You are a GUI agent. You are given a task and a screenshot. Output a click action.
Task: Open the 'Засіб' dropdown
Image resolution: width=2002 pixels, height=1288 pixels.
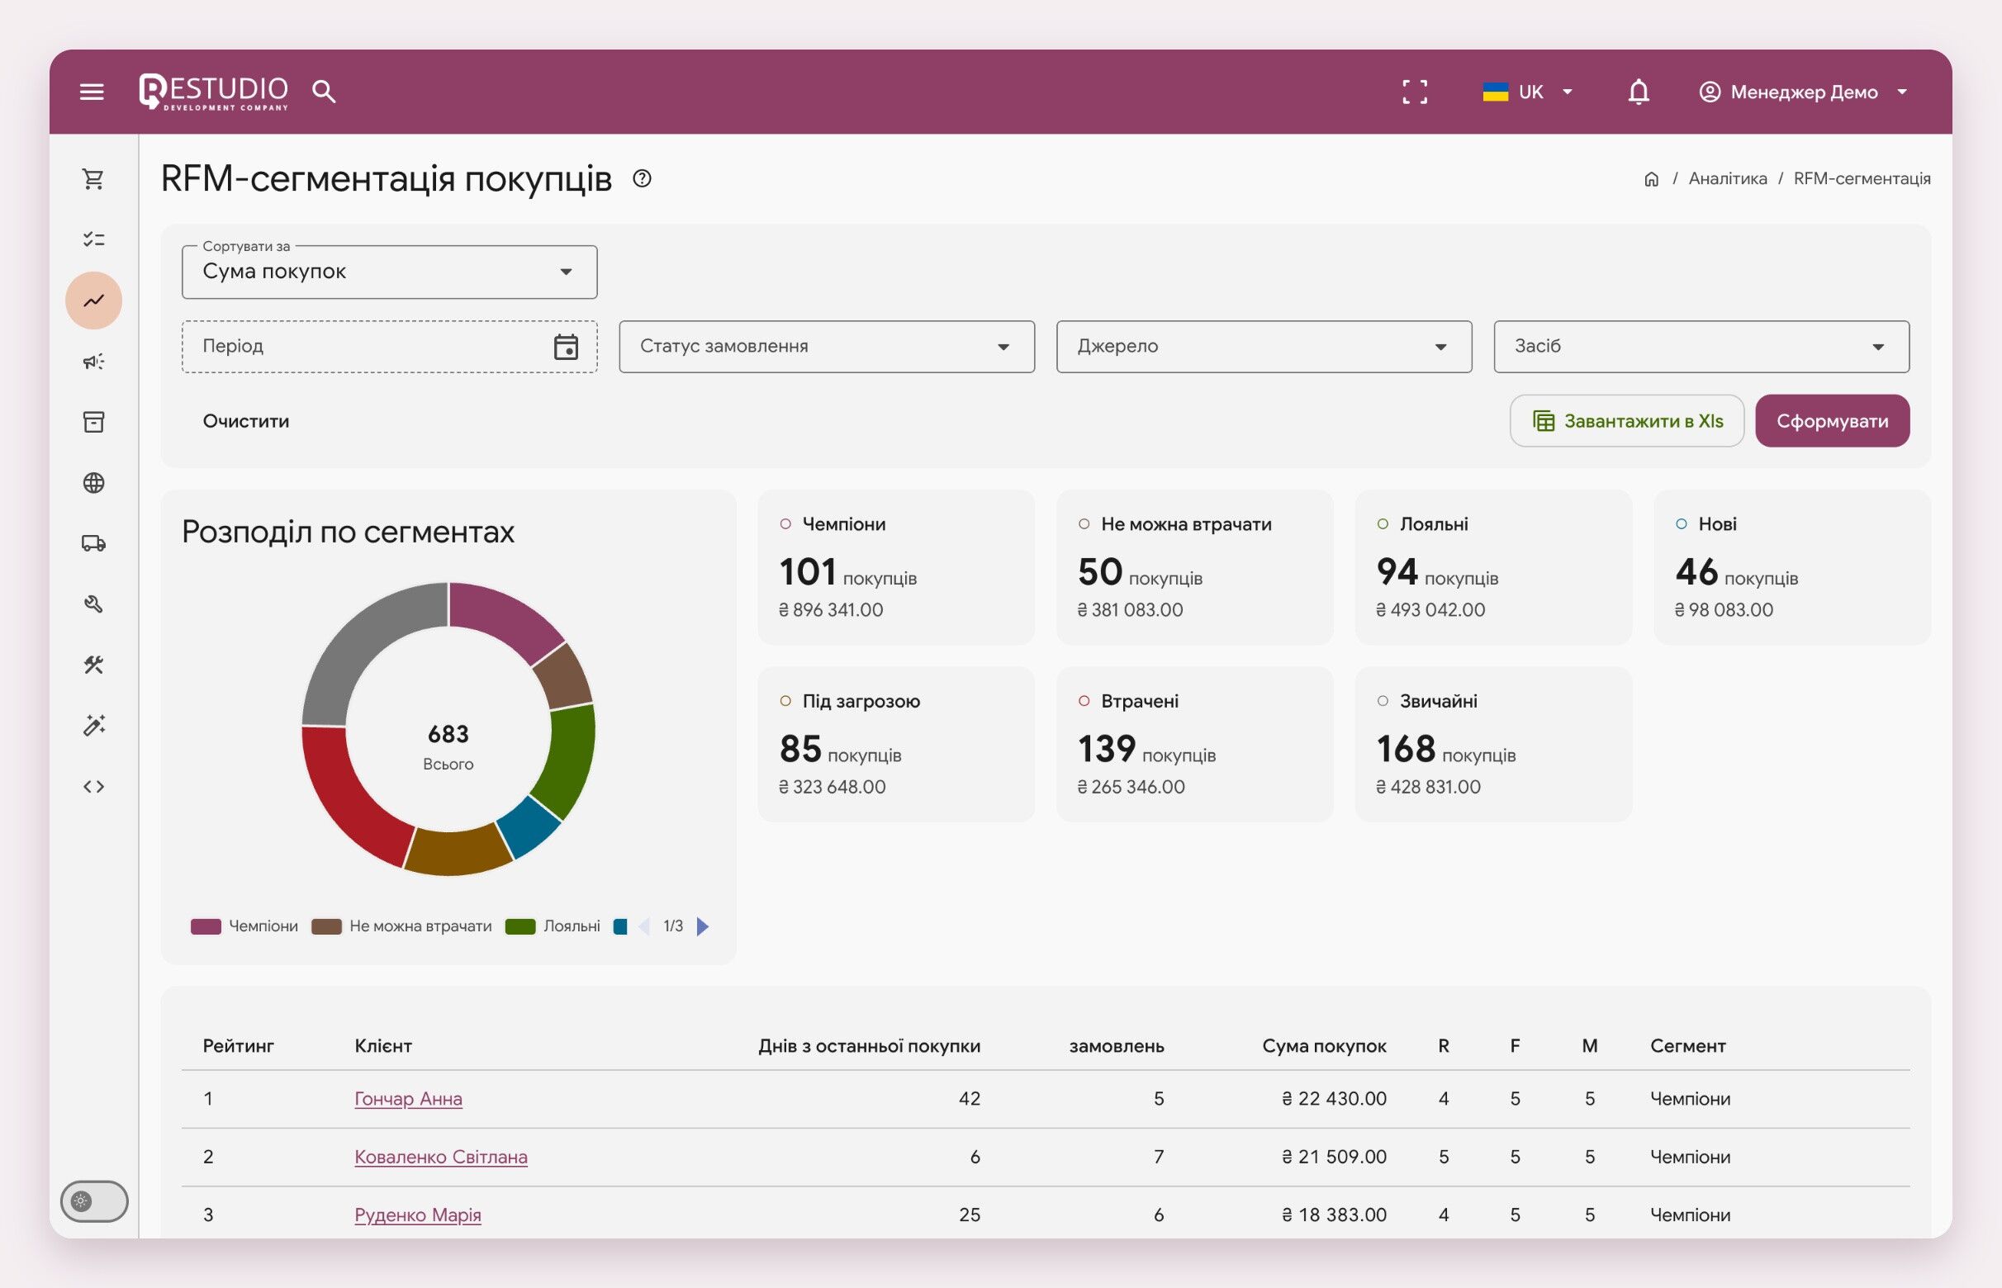point(1701,346)
